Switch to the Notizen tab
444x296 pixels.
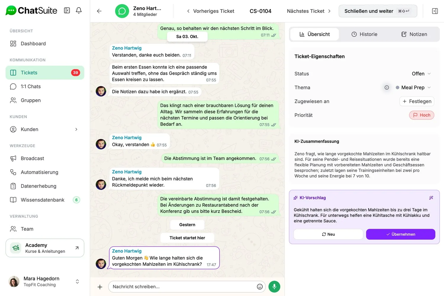pyautogui.click(x=414, y=34)
